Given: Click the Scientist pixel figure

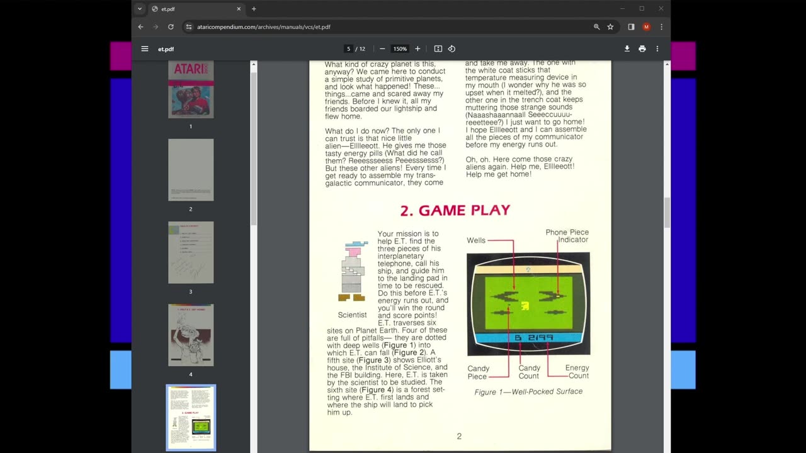Looking at the screenshot, I should coord(352,271).
